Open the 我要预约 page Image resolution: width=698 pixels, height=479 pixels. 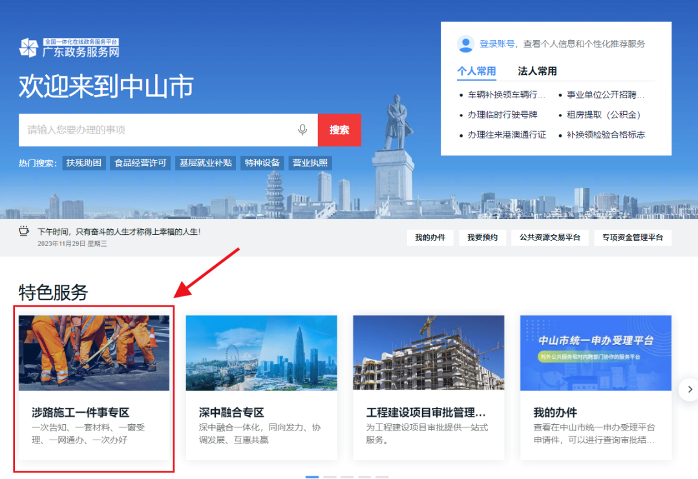[482, 238]
